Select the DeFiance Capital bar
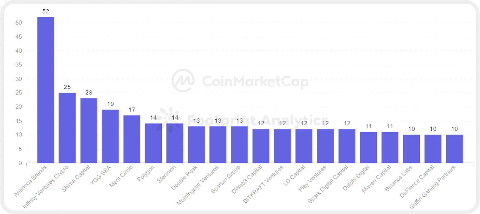The width and height of the screenshot is (480, 214). [x=433, y=149]
